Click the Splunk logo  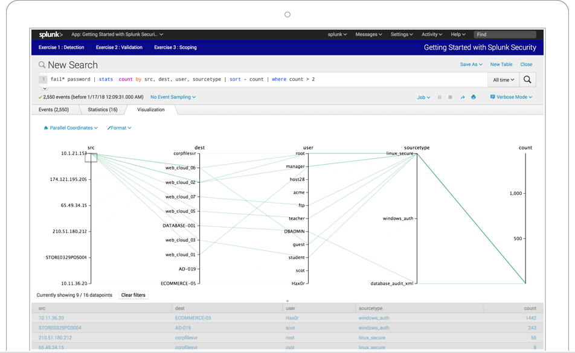51,34
